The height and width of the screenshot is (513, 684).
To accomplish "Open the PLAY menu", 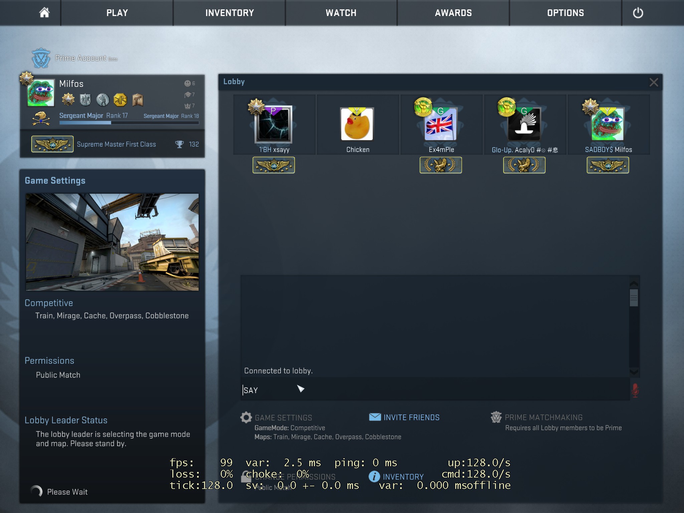I will 117,13.
